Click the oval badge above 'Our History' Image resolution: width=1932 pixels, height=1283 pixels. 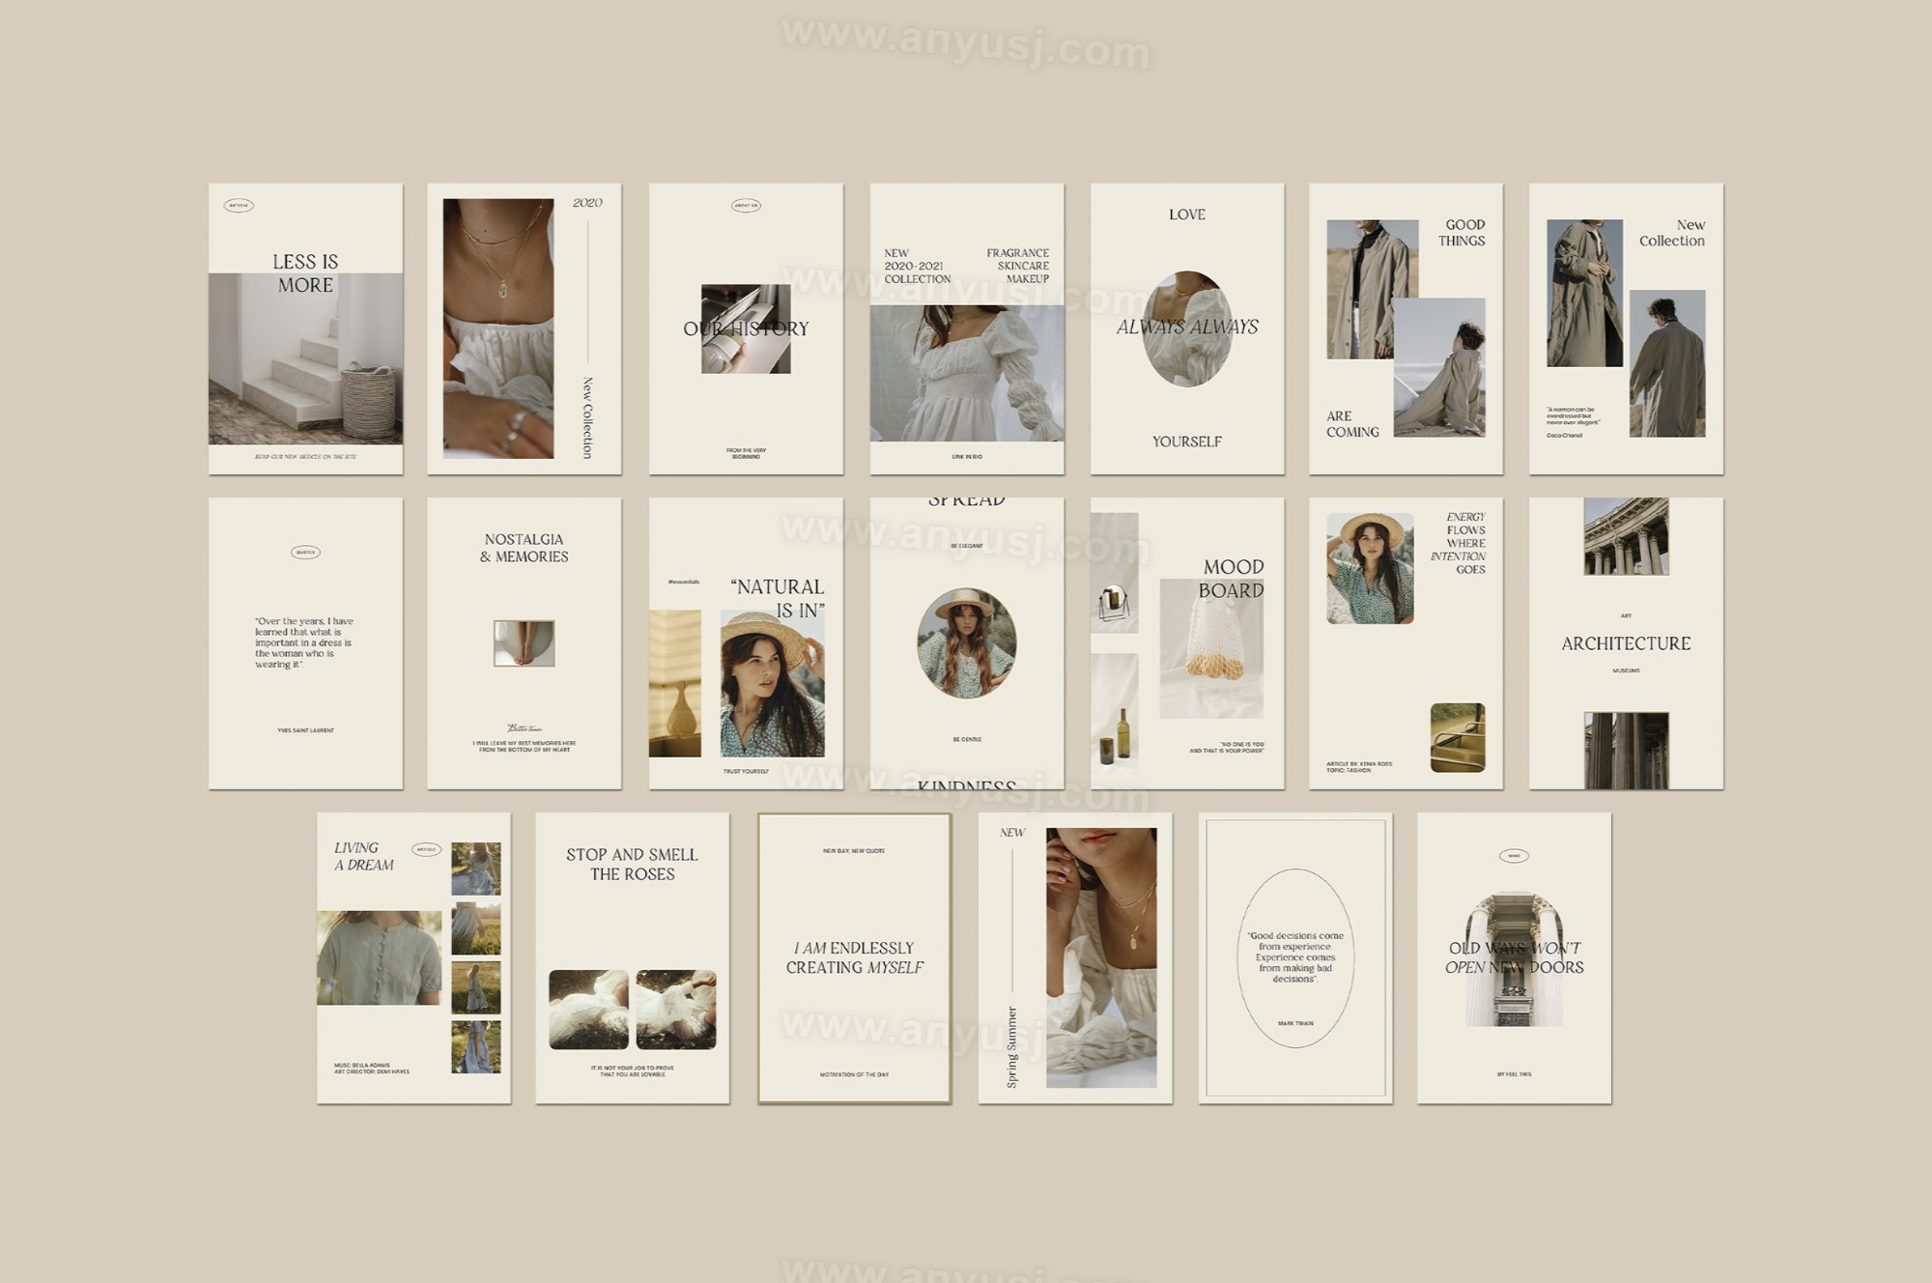coord(746,205)
